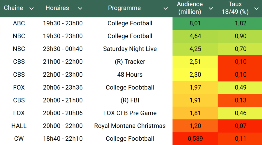The image size is (262, 145).
Task: Select the FOX CFB Pre Game cell
Action: (130, 113)
